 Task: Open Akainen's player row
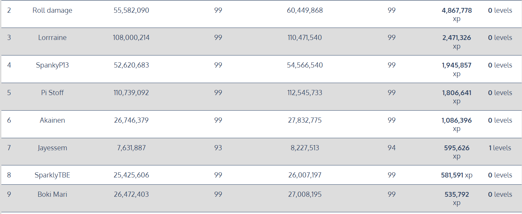(x=52, y=120)
